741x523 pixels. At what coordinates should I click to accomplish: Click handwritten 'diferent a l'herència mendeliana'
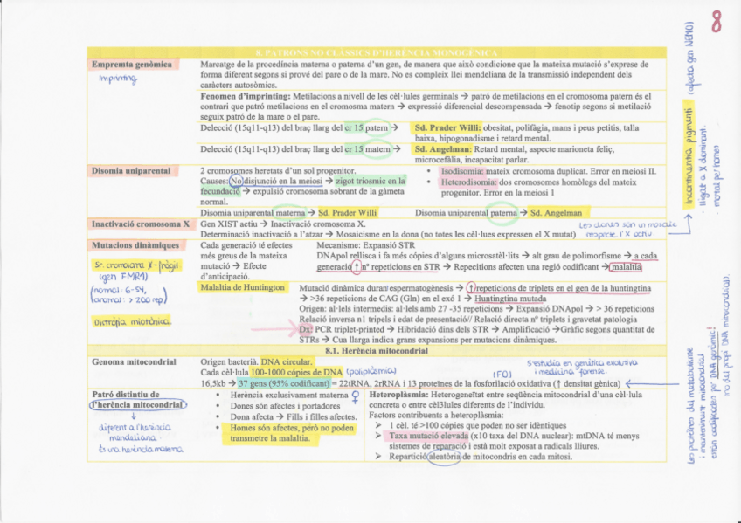point(135,433)
